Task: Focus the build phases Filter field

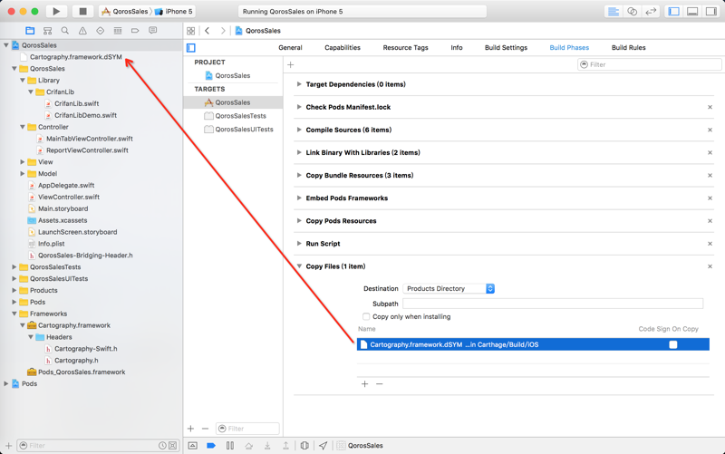Action: point(649,64)
